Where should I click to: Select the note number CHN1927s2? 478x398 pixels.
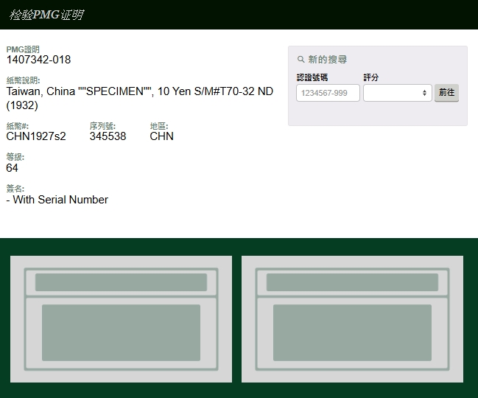click(x=36, y=136)
